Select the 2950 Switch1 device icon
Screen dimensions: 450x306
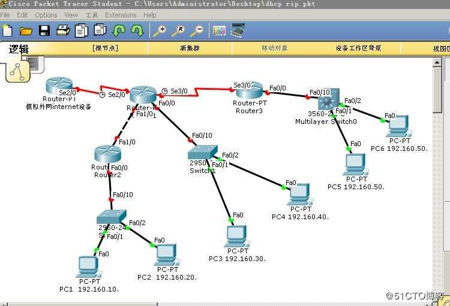[203, 152]
